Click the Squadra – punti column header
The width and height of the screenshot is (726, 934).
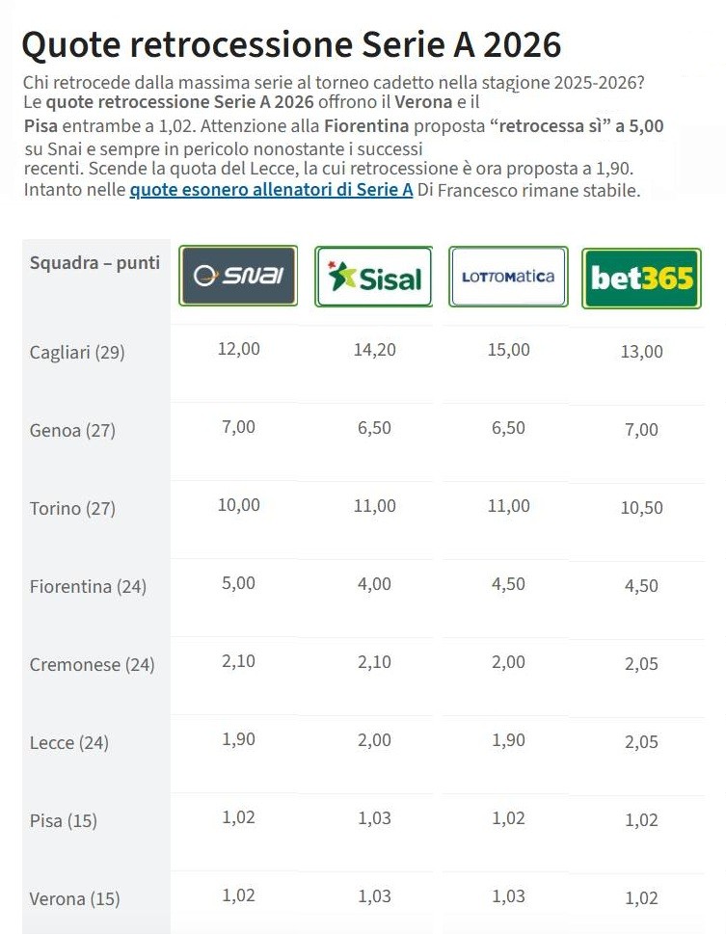pos(94,263)
